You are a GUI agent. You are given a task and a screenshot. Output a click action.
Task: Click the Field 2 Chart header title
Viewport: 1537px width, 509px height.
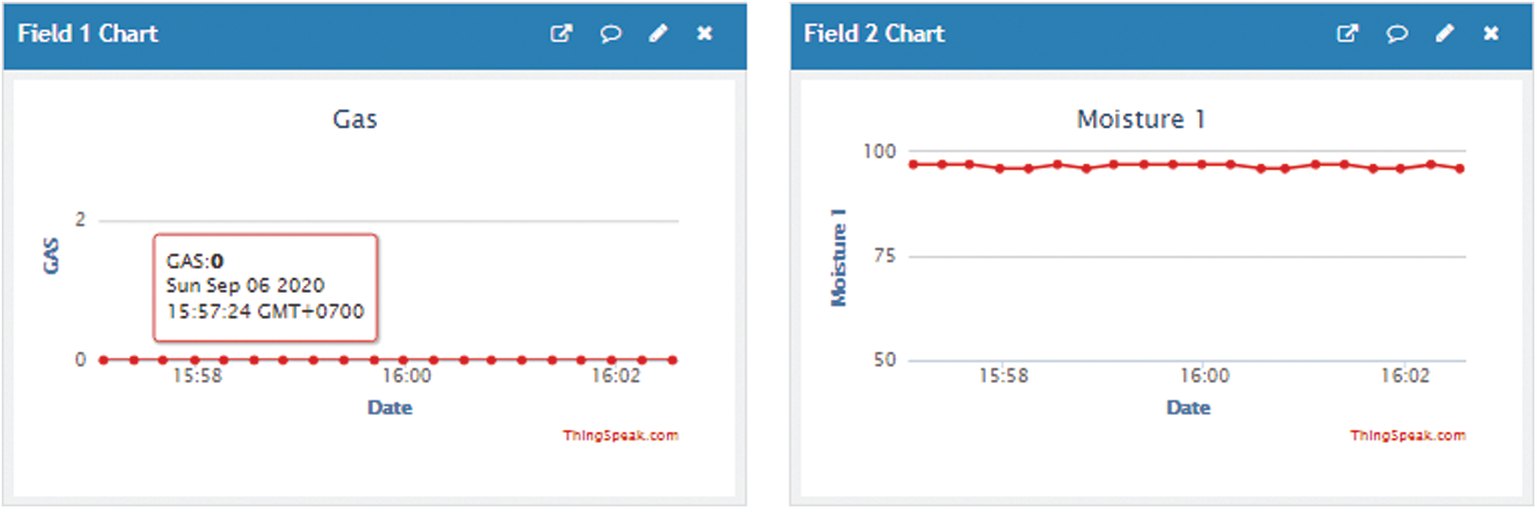pos(874,34)
